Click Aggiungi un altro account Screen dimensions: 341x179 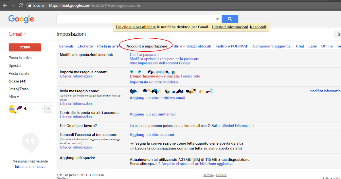[x=152, y=135]
